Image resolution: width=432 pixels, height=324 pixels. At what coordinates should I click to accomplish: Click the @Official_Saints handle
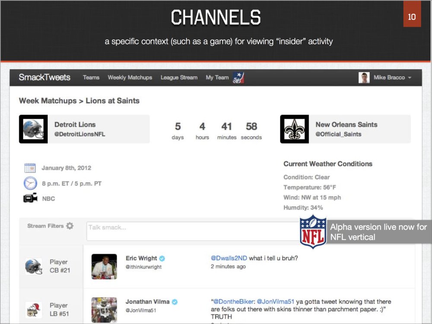(x=338, y=134)
